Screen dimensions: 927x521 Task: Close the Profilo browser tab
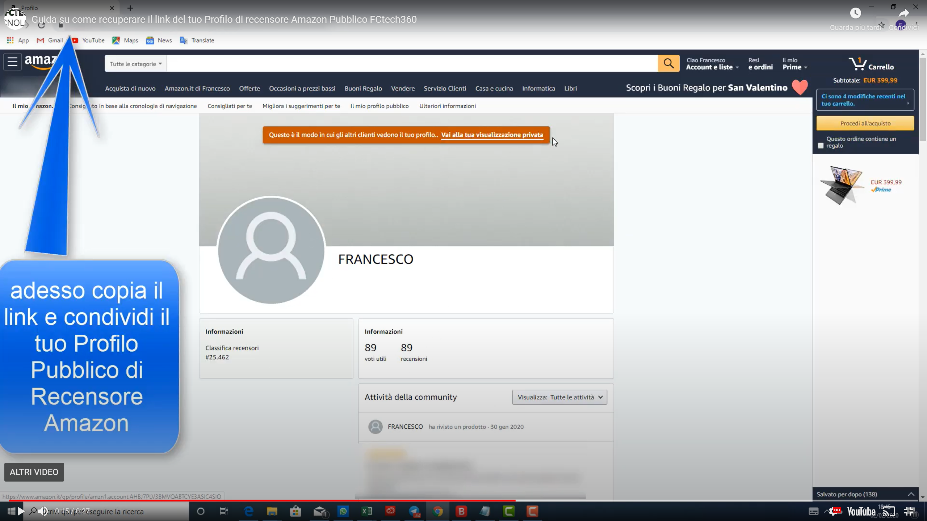112,8
